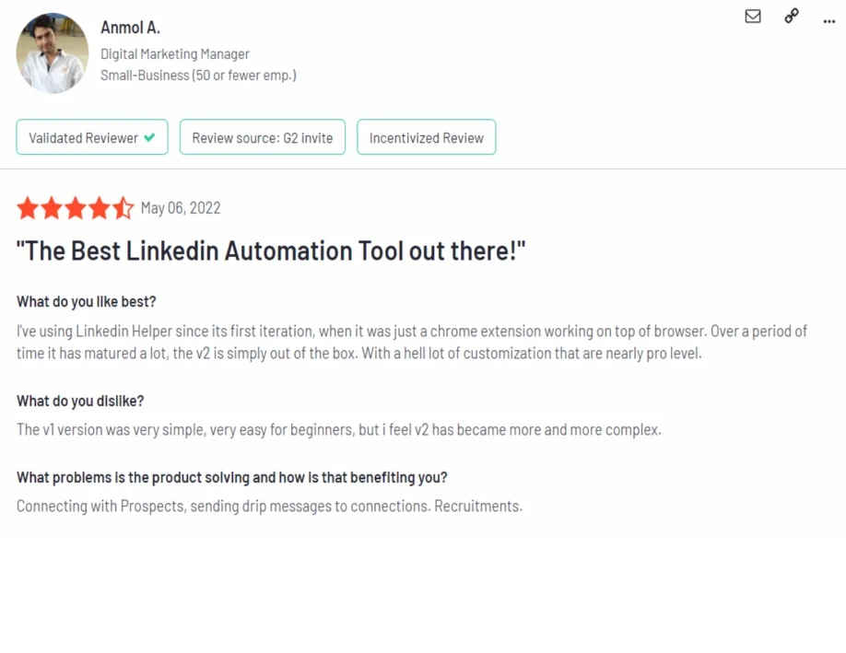846x653 pixels.
Task: Select the Small-Business company size label
Action: pyautogui.click(x=198, y=75)
